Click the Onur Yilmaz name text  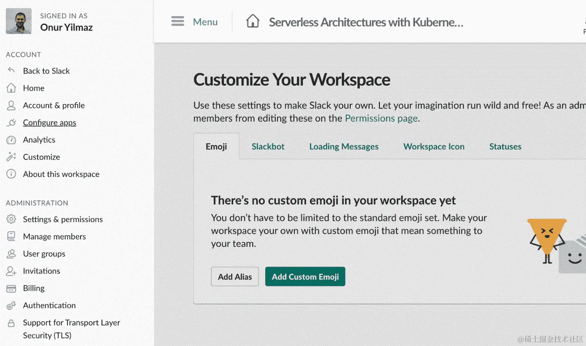pos(66,27)
